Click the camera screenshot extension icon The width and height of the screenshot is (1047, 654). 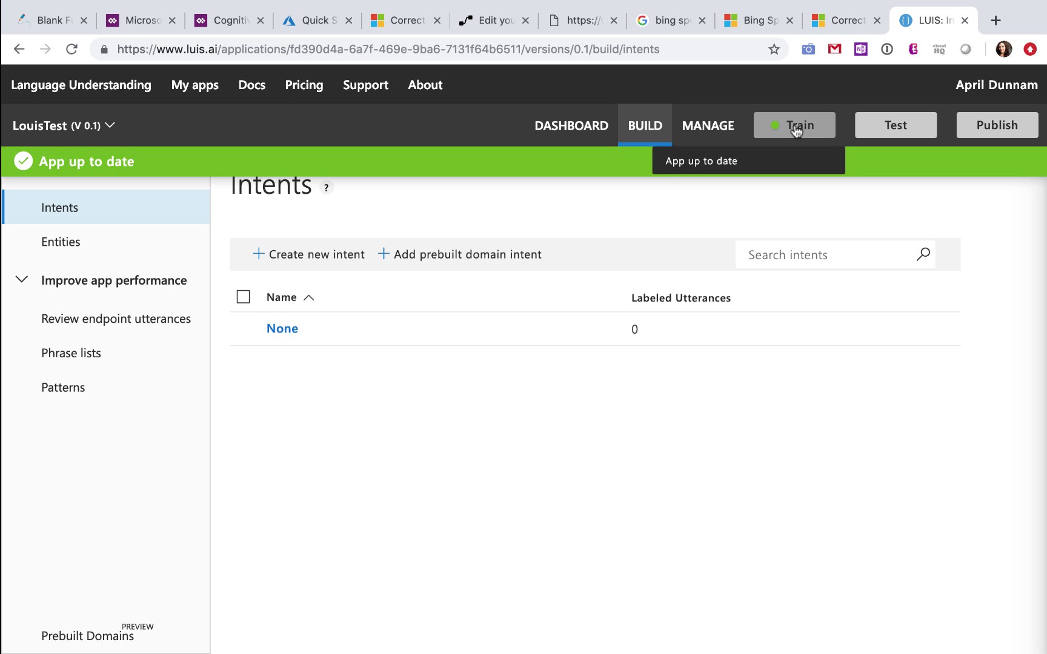[x=808, y=49]
